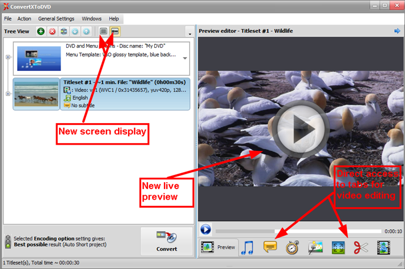Click the "English" audio track label
Screen dimensions: 405x269
coord(80,98)
